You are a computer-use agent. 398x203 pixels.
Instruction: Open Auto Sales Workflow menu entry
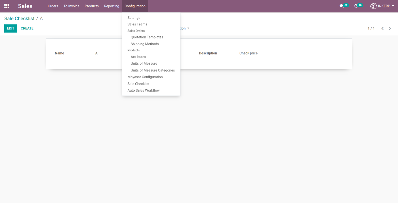(x=143, y=90)
